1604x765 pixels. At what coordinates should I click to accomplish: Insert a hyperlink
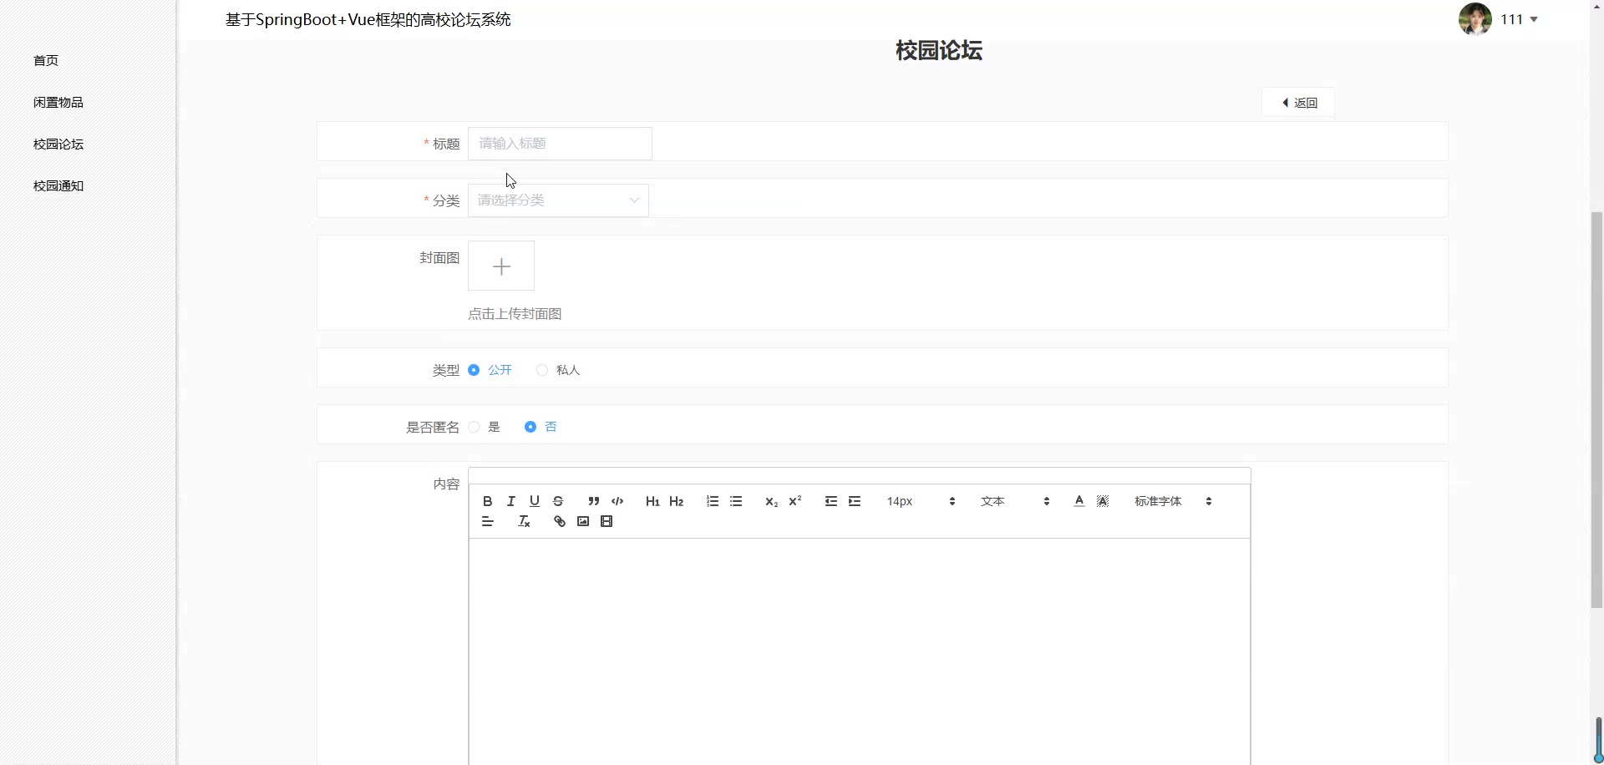coord(560,521)
